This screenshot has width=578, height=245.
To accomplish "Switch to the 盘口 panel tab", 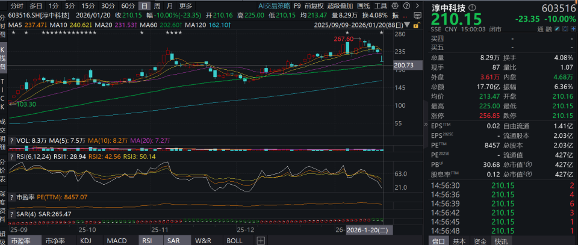I will click(x=439, y=241).
